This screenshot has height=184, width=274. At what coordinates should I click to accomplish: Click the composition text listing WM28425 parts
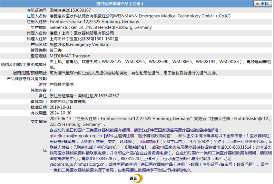(160, 65)
